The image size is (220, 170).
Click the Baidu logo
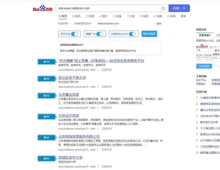coord(43,8)
